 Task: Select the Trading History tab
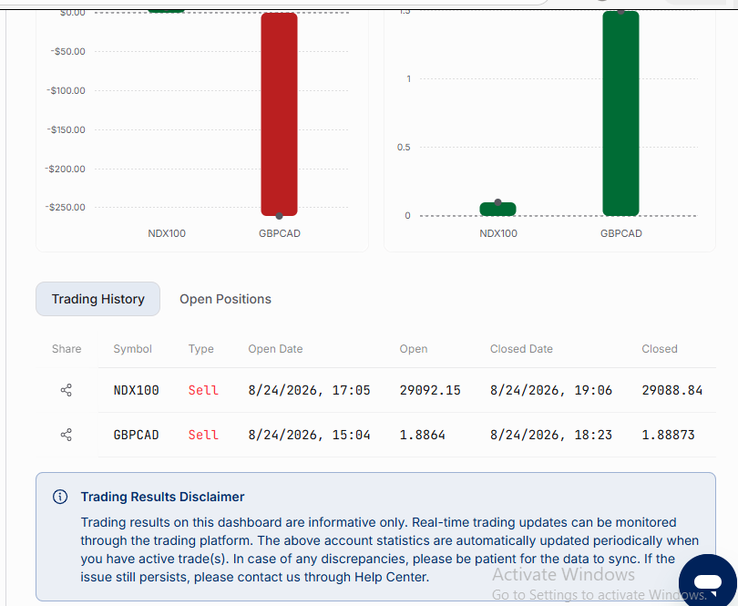(x=97, y=299)
